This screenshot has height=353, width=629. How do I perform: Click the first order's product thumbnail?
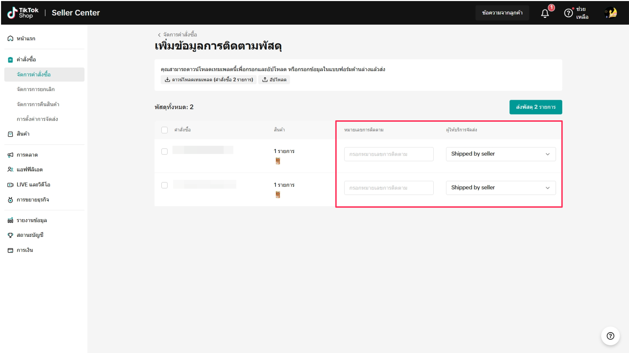(278, 161)
